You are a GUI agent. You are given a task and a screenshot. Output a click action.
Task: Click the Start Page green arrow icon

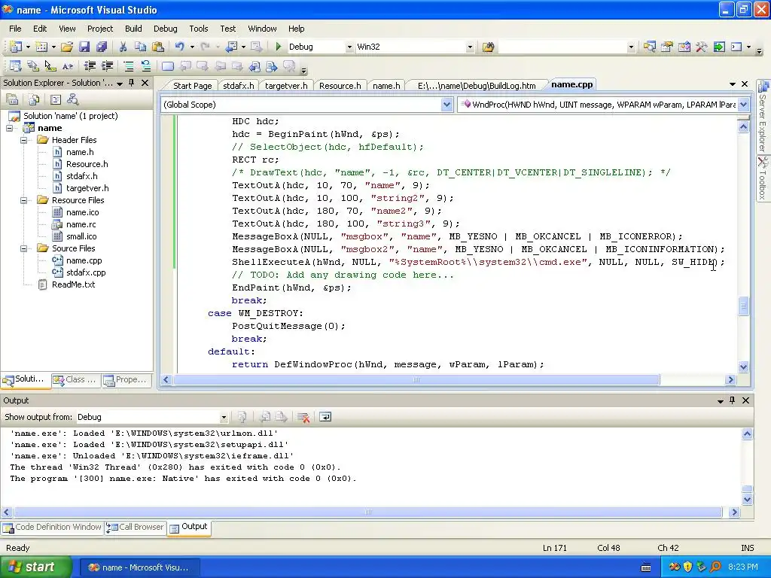coord(719,47)
